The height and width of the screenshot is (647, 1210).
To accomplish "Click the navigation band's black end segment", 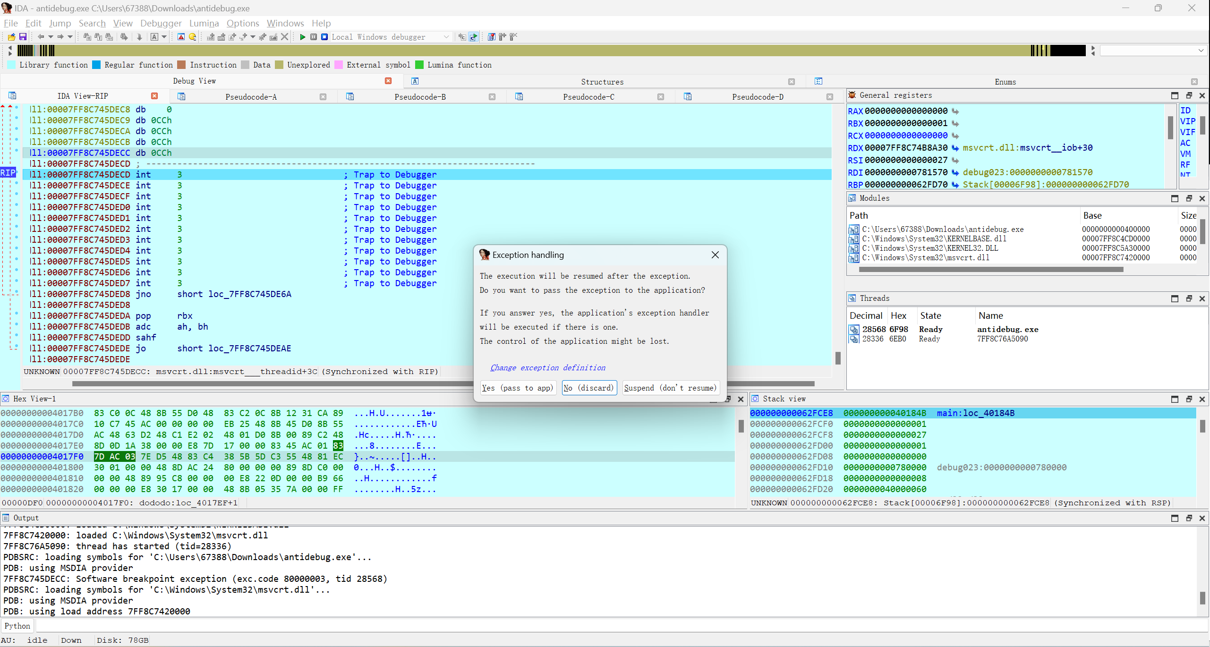I will coord(1067,51).
